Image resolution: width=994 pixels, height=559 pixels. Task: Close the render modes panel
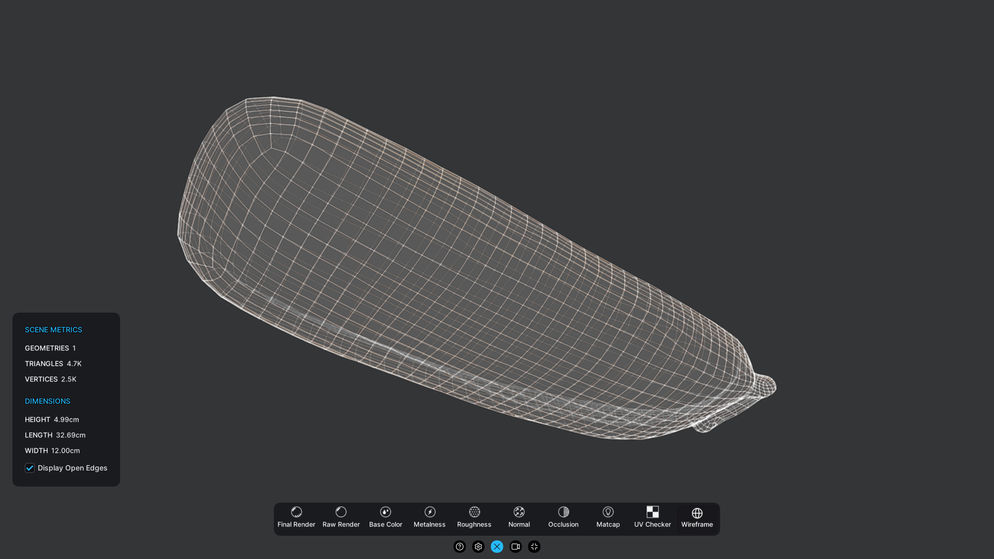click(496, 547)
